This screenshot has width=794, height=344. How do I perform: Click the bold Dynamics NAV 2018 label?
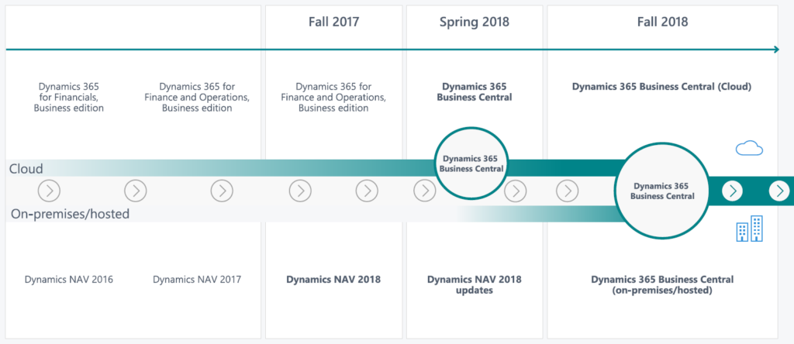(x=333, y=279)
